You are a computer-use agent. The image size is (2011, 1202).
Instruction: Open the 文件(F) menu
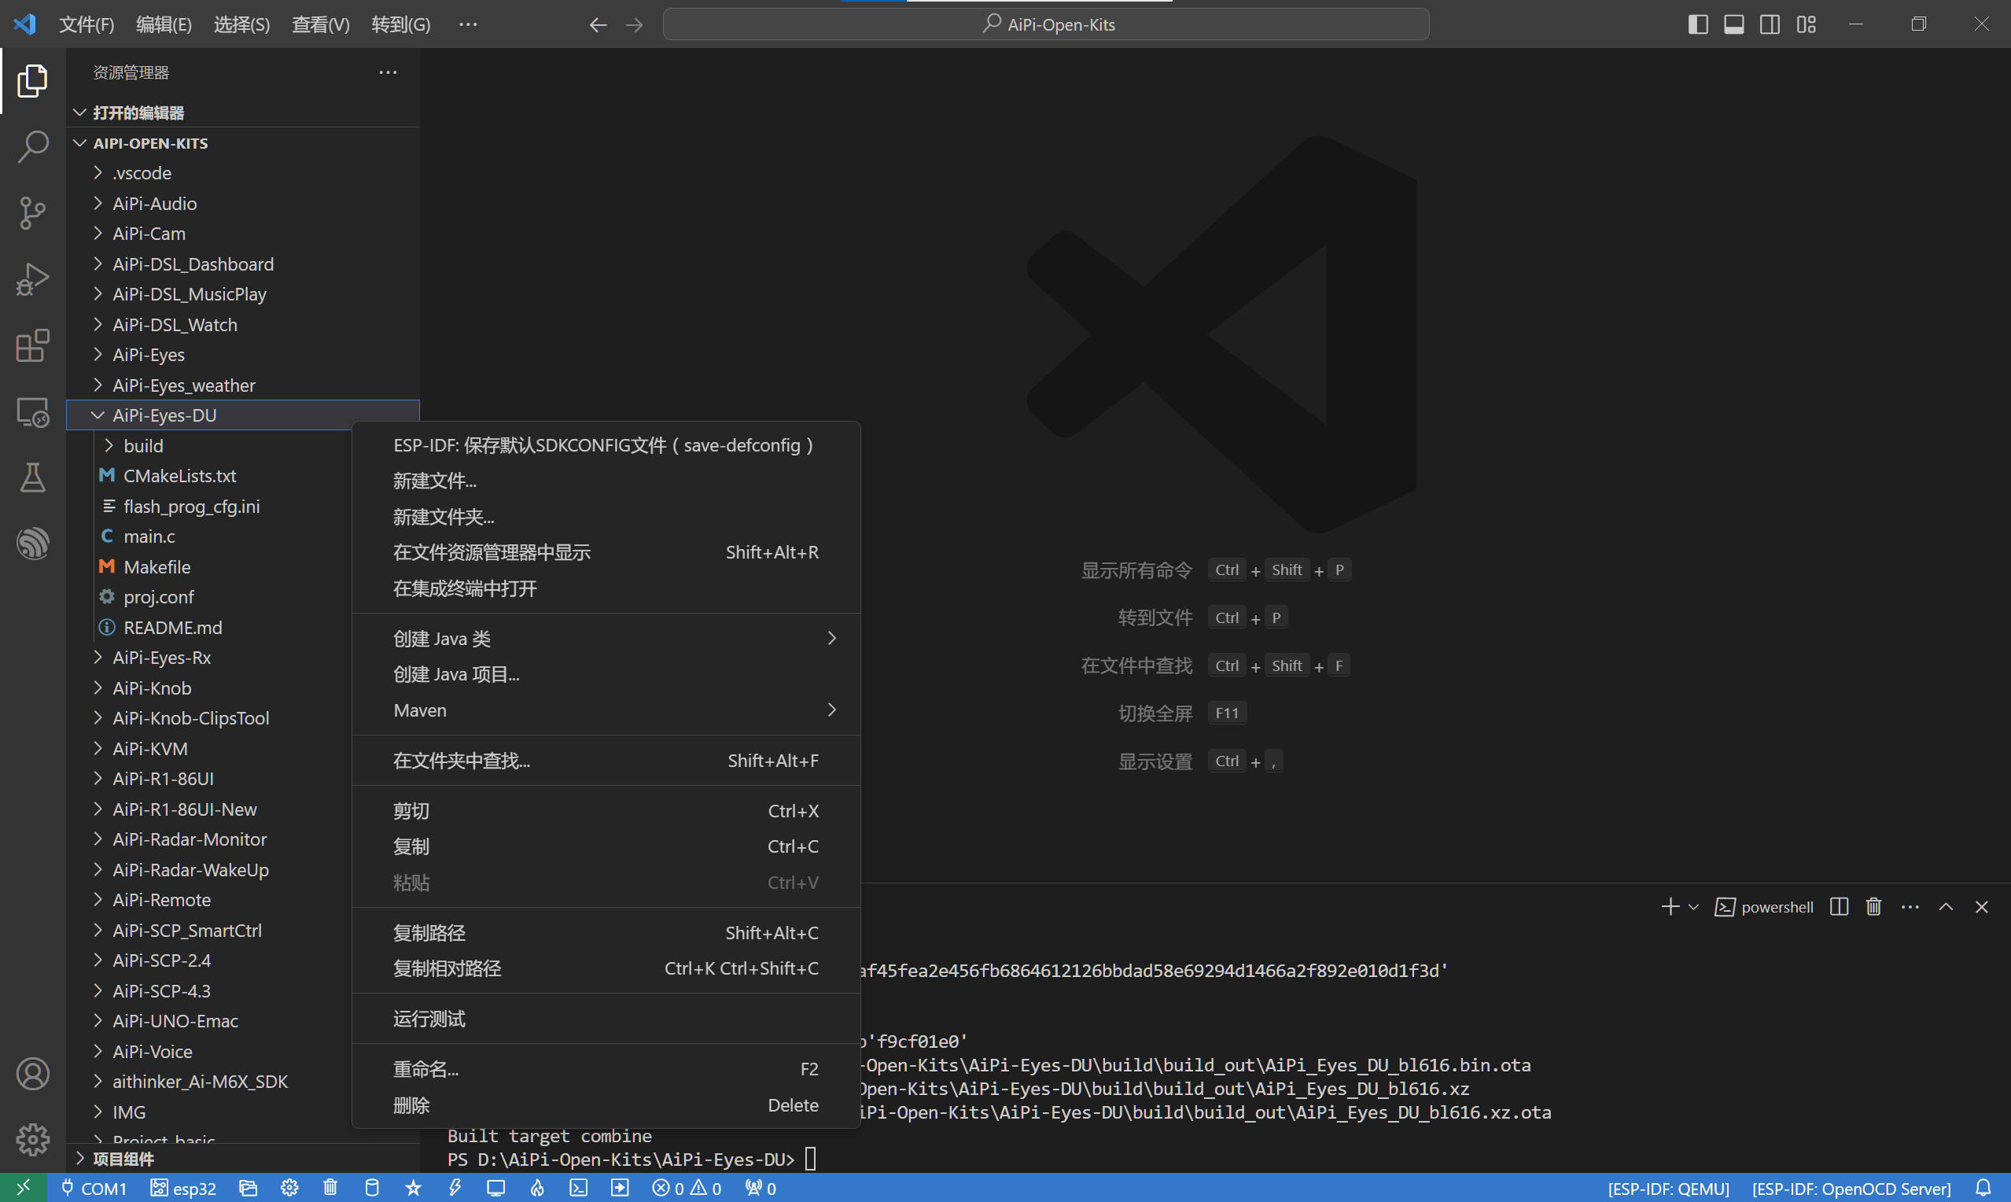coord(86,24)
